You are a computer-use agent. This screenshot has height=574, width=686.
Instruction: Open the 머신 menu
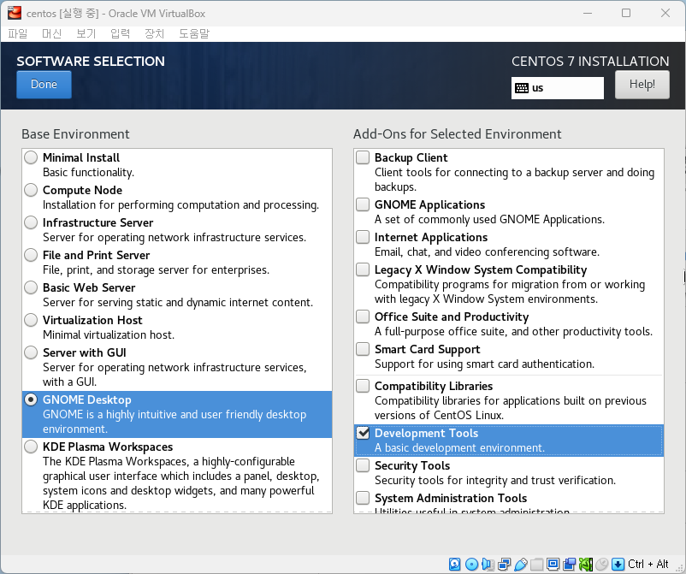tap(51, 33)
